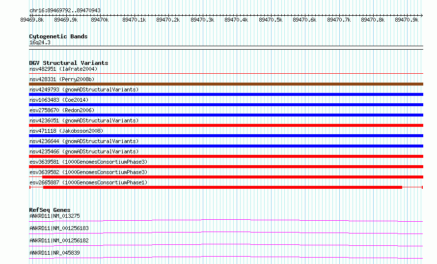This screenshot has width=437, height=264.
Task: Select the blue nsv1063483 variant bar
Action: [226, 105]
